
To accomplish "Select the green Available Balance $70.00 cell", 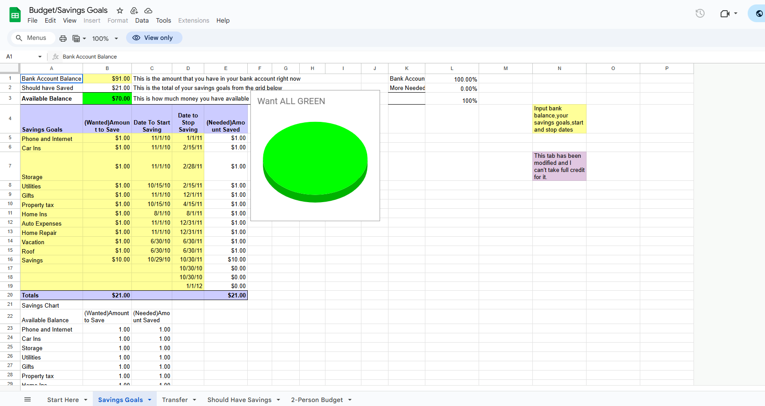I will pyautogui.click(x=107, y=98).
